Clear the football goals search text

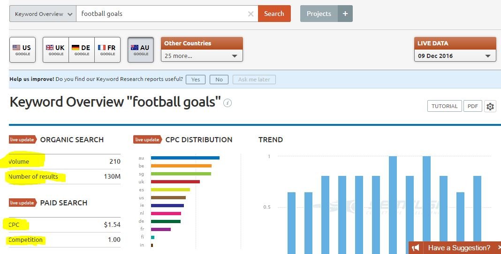(x=251, y=14)
